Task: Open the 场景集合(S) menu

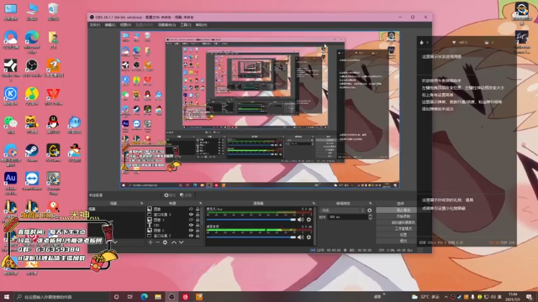Action: pyautogui.click(x=166, y=25)
